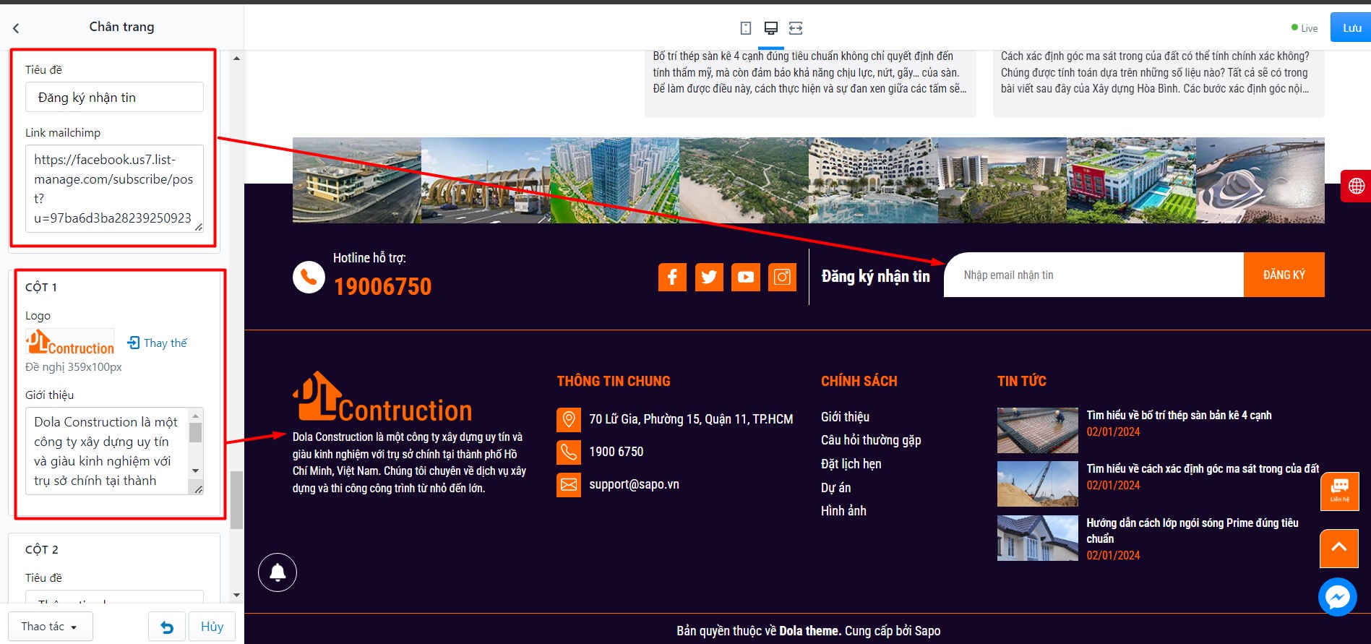The image size is (1371, 644).
Task: Click the back-to-top arrow button
Action: [1339, 548]
